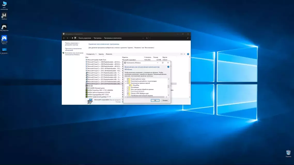294x165 pixels.
Task: Uncheck Печать в PDF (Майкрософт) checkbox
Action: click(x=128, y=93)
